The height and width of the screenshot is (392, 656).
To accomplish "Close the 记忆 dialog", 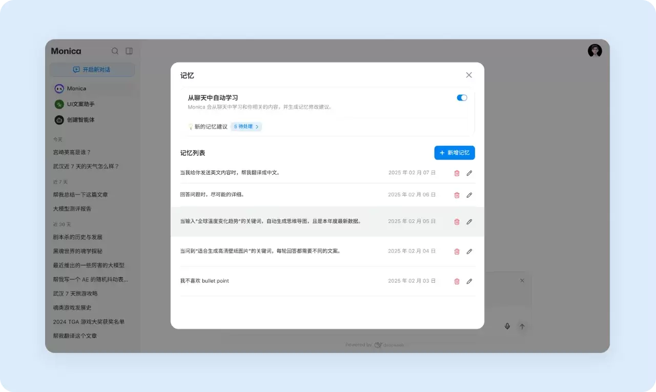I will point(469,75).
